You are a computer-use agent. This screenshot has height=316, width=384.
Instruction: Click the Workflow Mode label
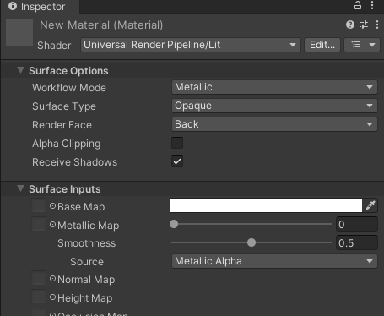69,88
